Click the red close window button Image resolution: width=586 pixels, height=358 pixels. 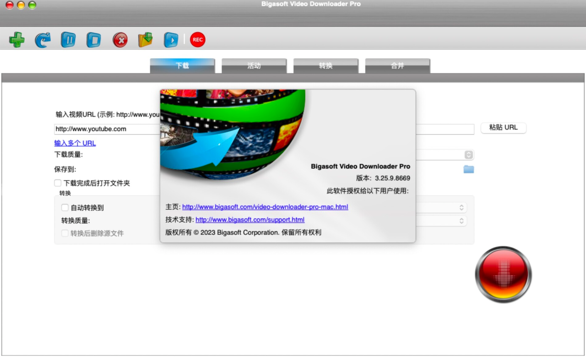click(9, 5)
